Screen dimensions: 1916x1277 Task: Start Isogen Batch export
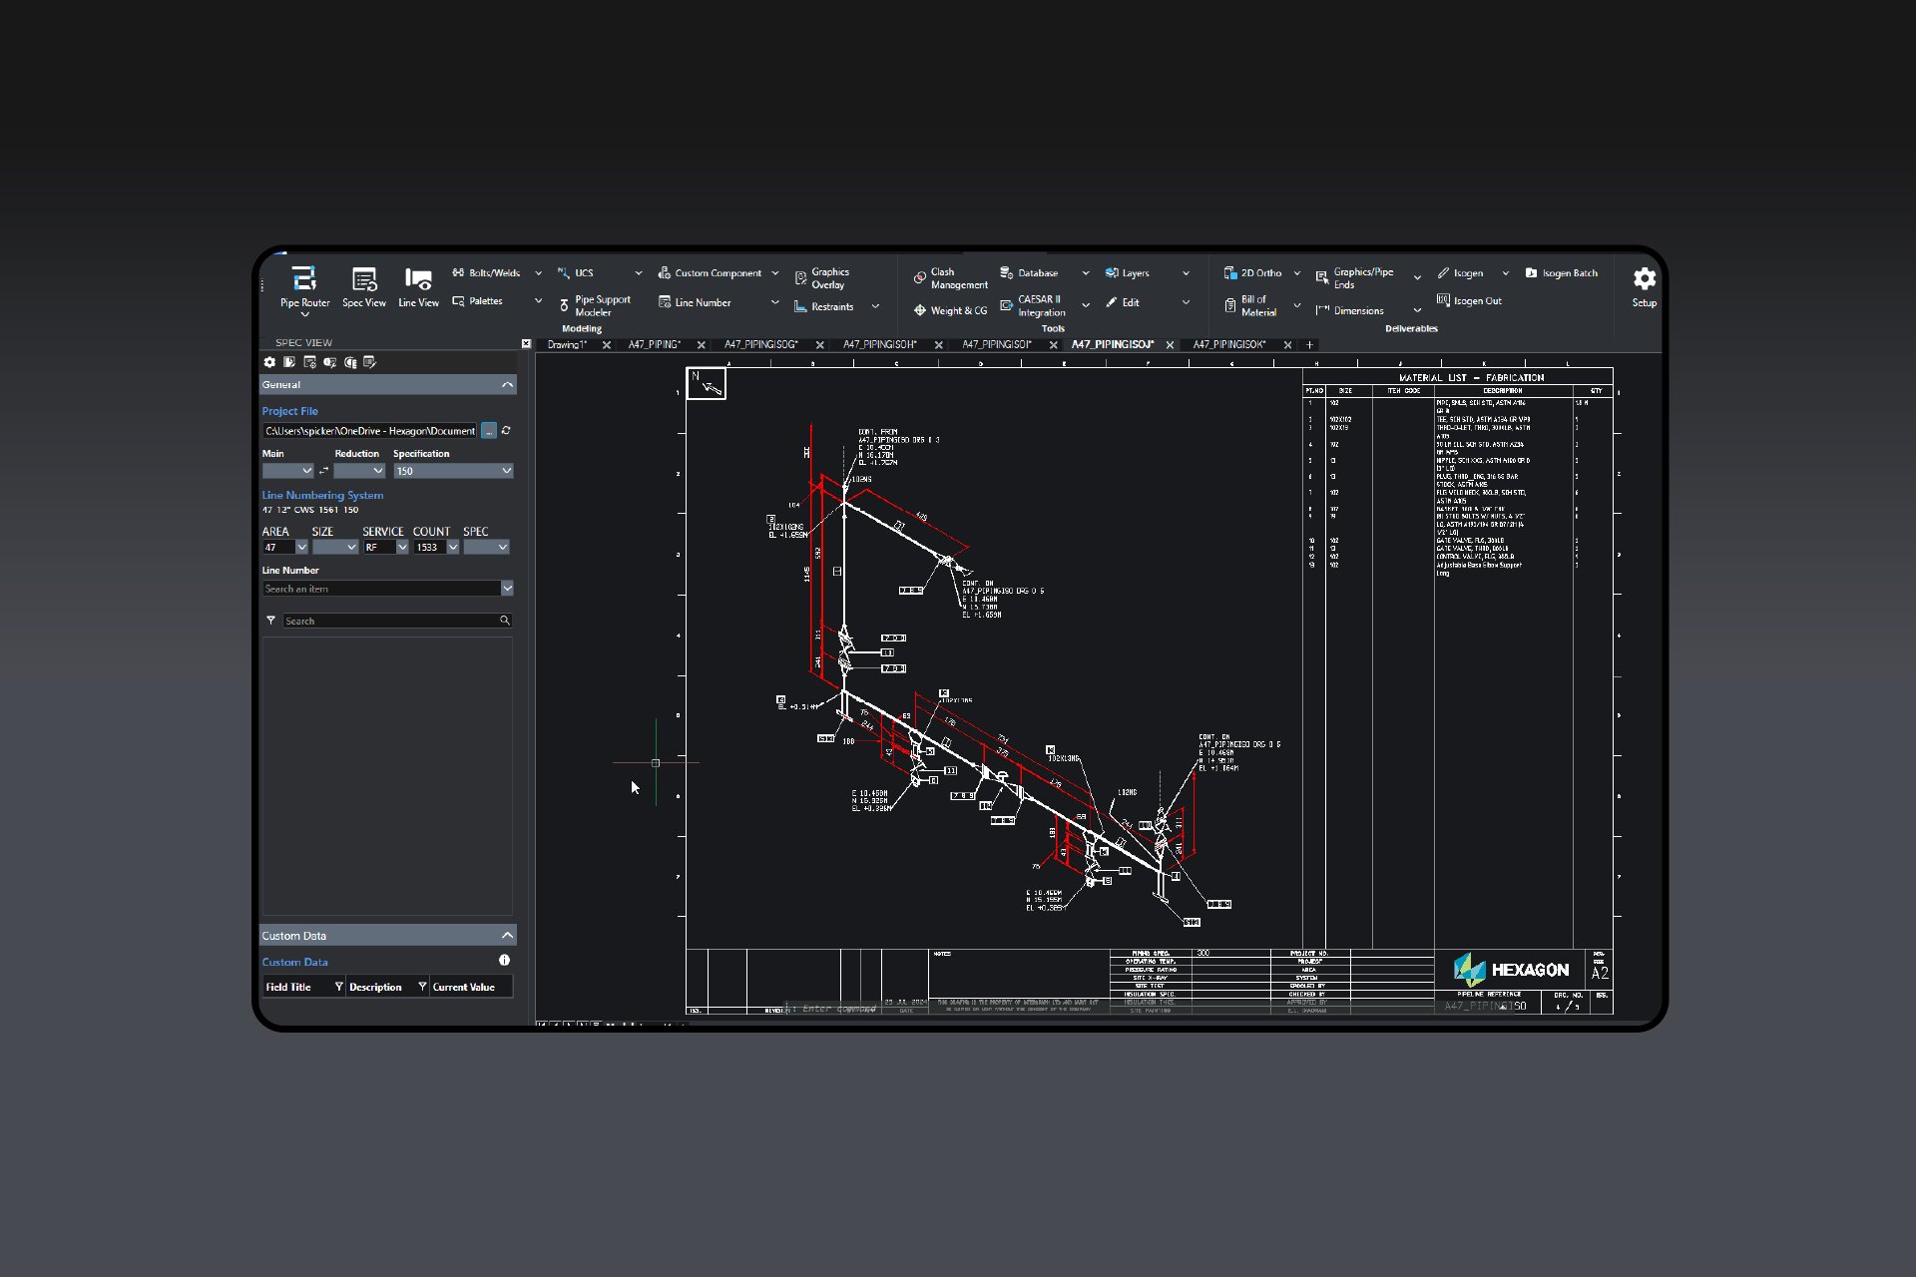(1562, 272)
